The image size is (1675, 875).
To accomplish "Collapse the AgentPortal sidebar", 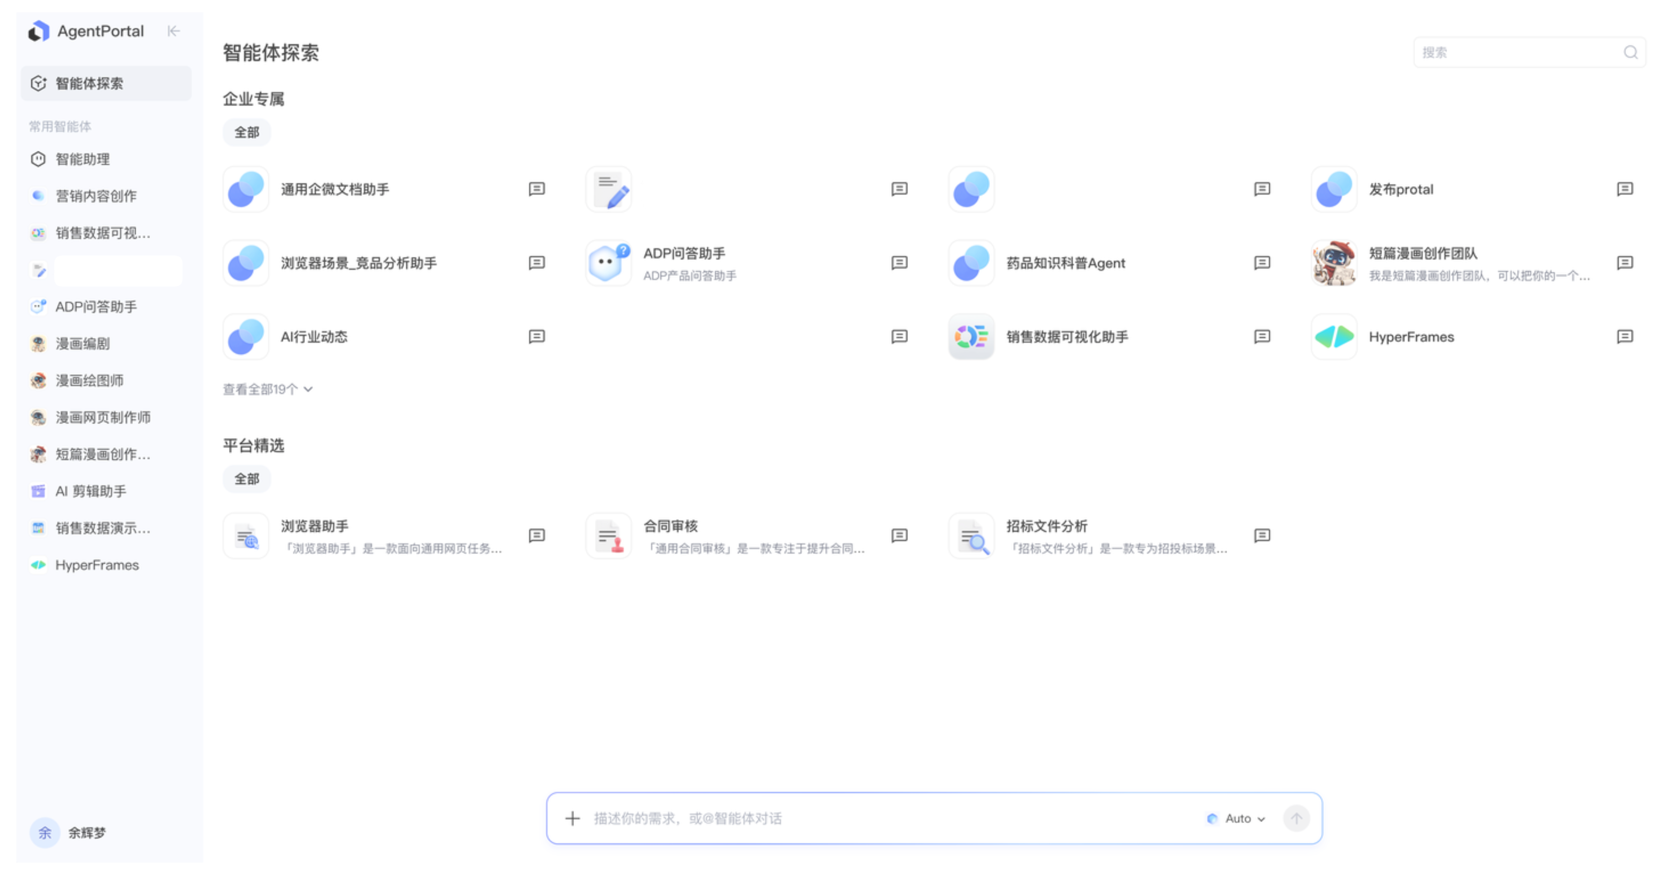I will click(x=173, y=31).
